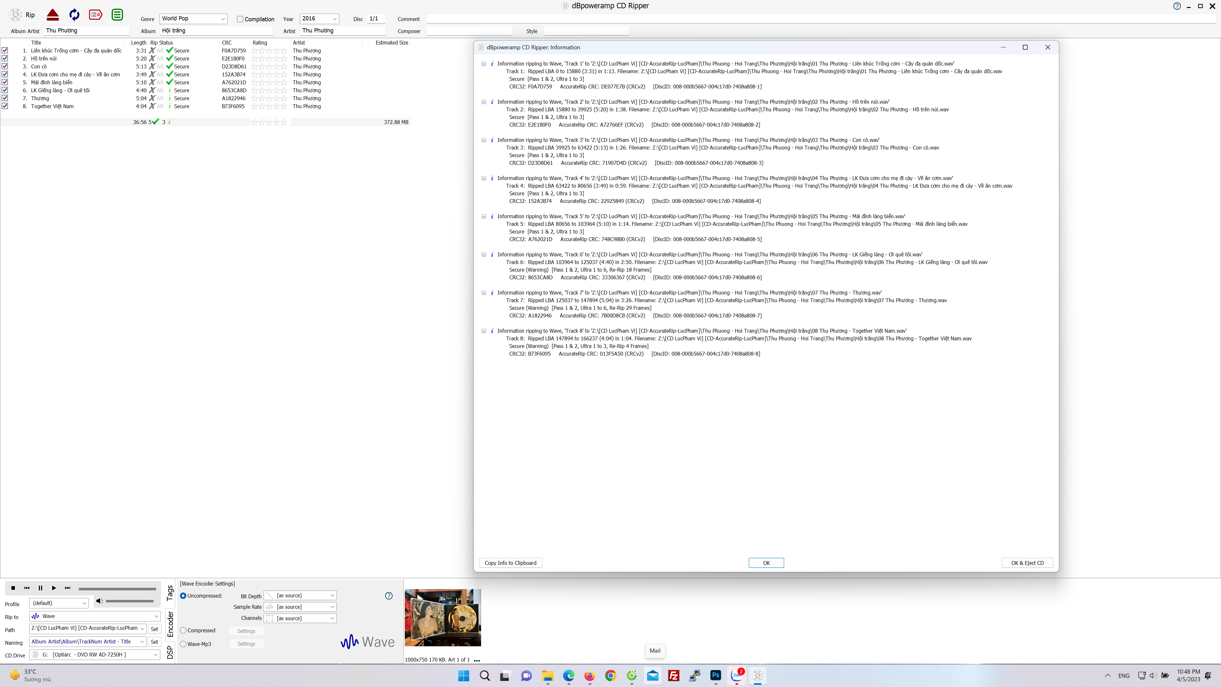The height and width of the screenshot is (687, 1221).
Task: Sort by the Rip Status column header
Action: pyautogui.click(x=162, y=43)
